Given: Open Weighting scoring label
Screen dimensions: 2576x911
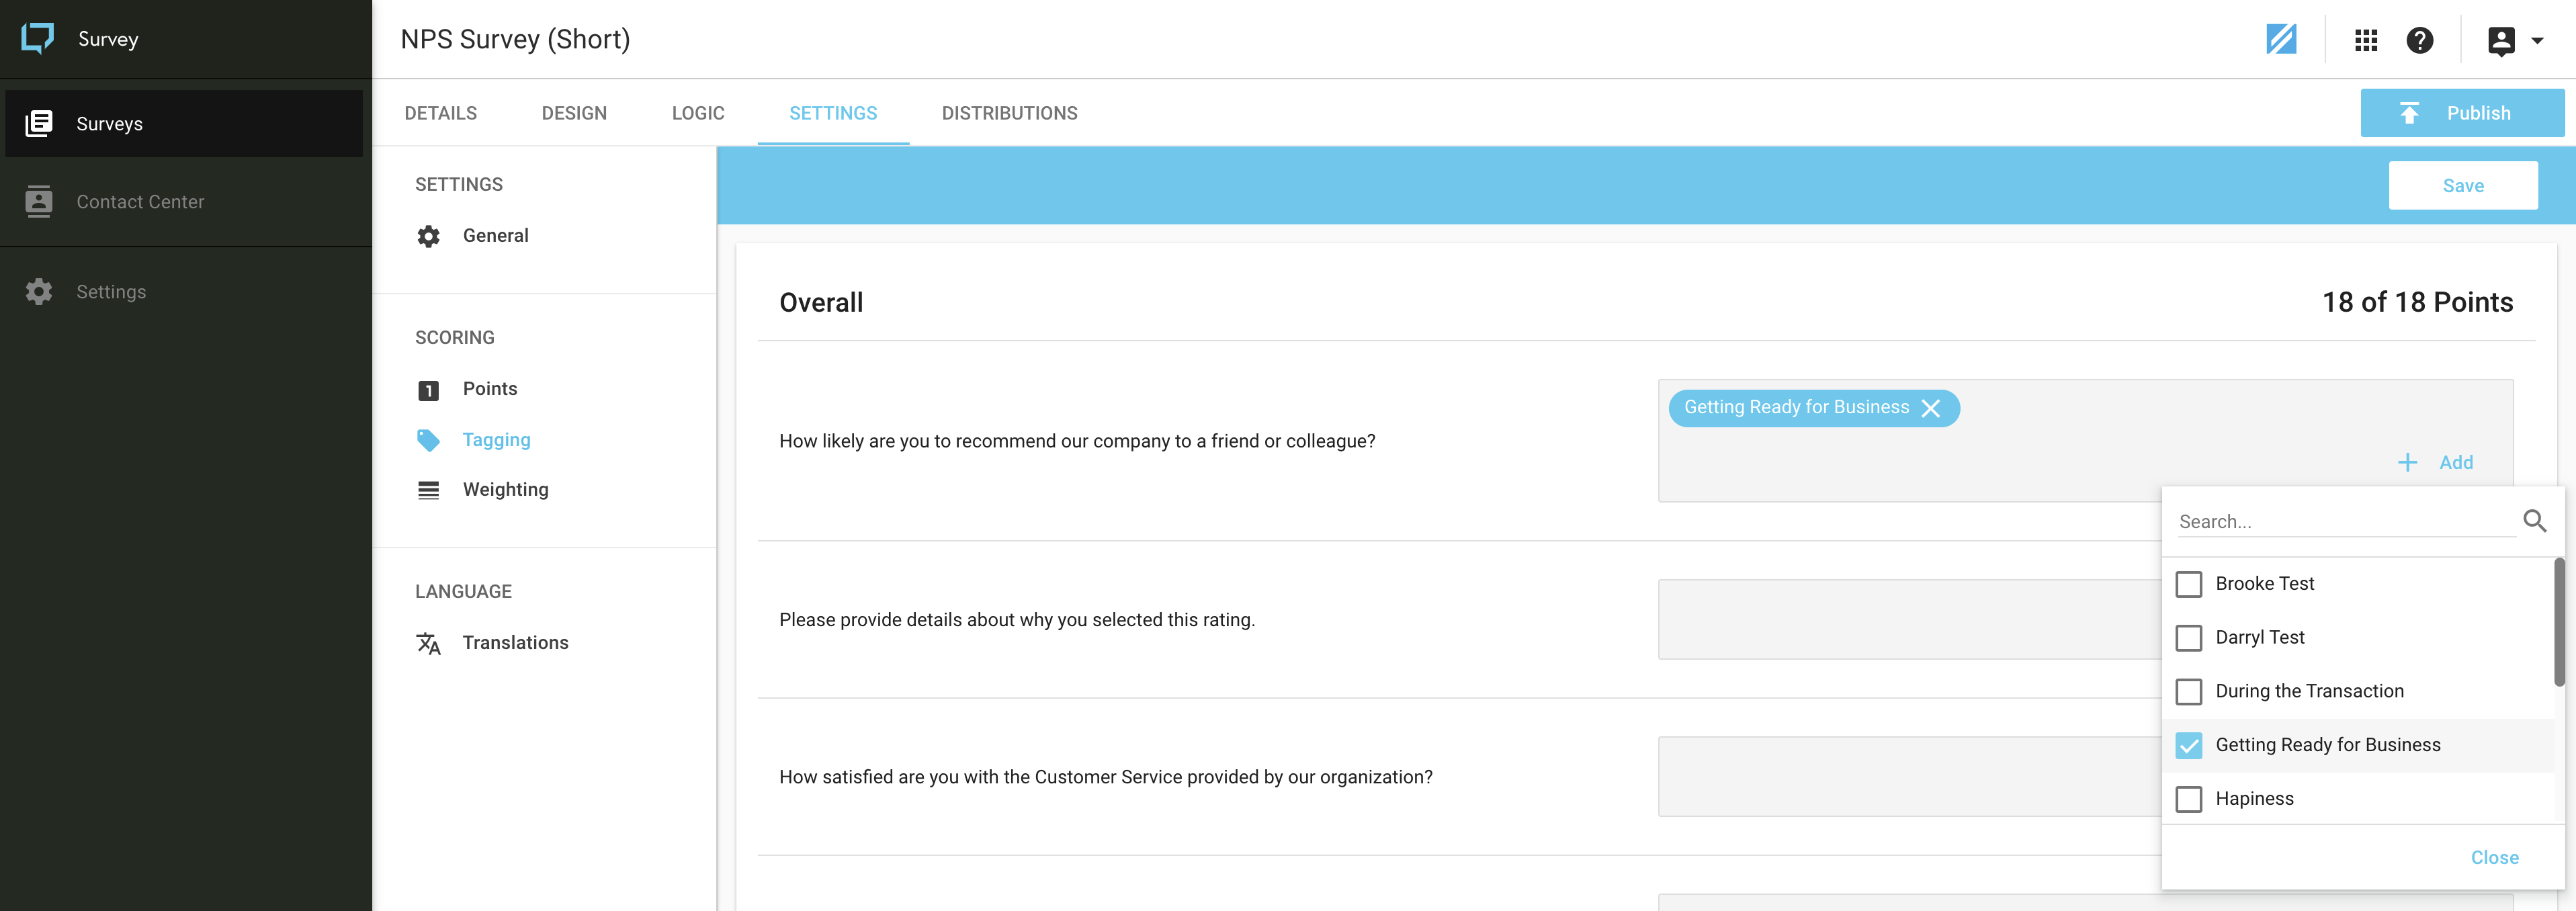Looking at the screenshot, I should (506, 490).
